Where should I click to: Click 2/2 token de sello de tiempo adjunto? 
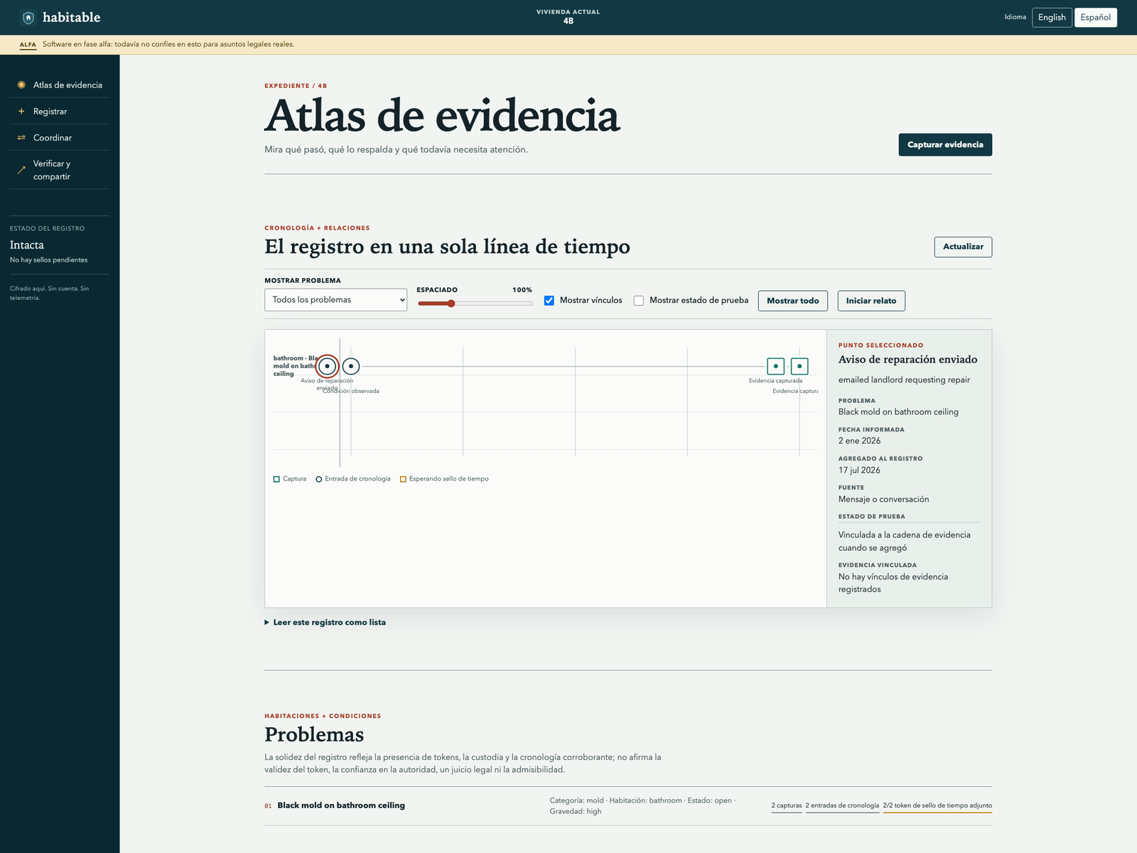pyautogui.click(x=937, y=806)
